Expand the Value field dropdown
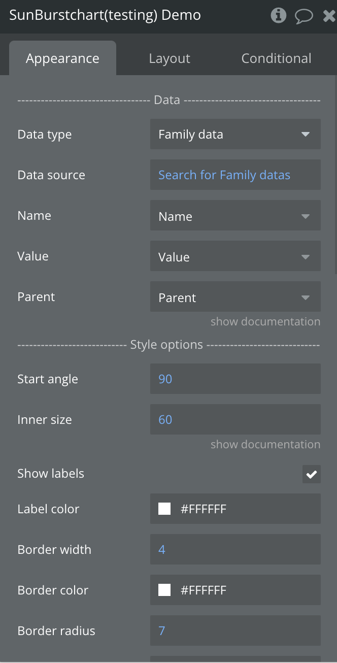Image resolution: width=337 pixels, height=663 pixels. click(235, 256)
